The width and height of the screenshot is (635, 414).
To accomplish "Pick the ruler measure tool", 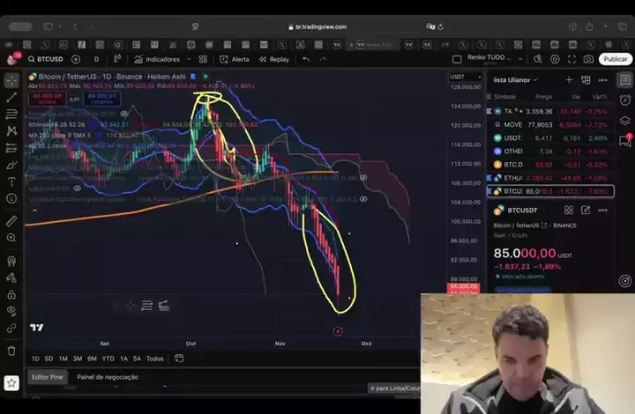I will pyautogui.click(x=11, y=220).
